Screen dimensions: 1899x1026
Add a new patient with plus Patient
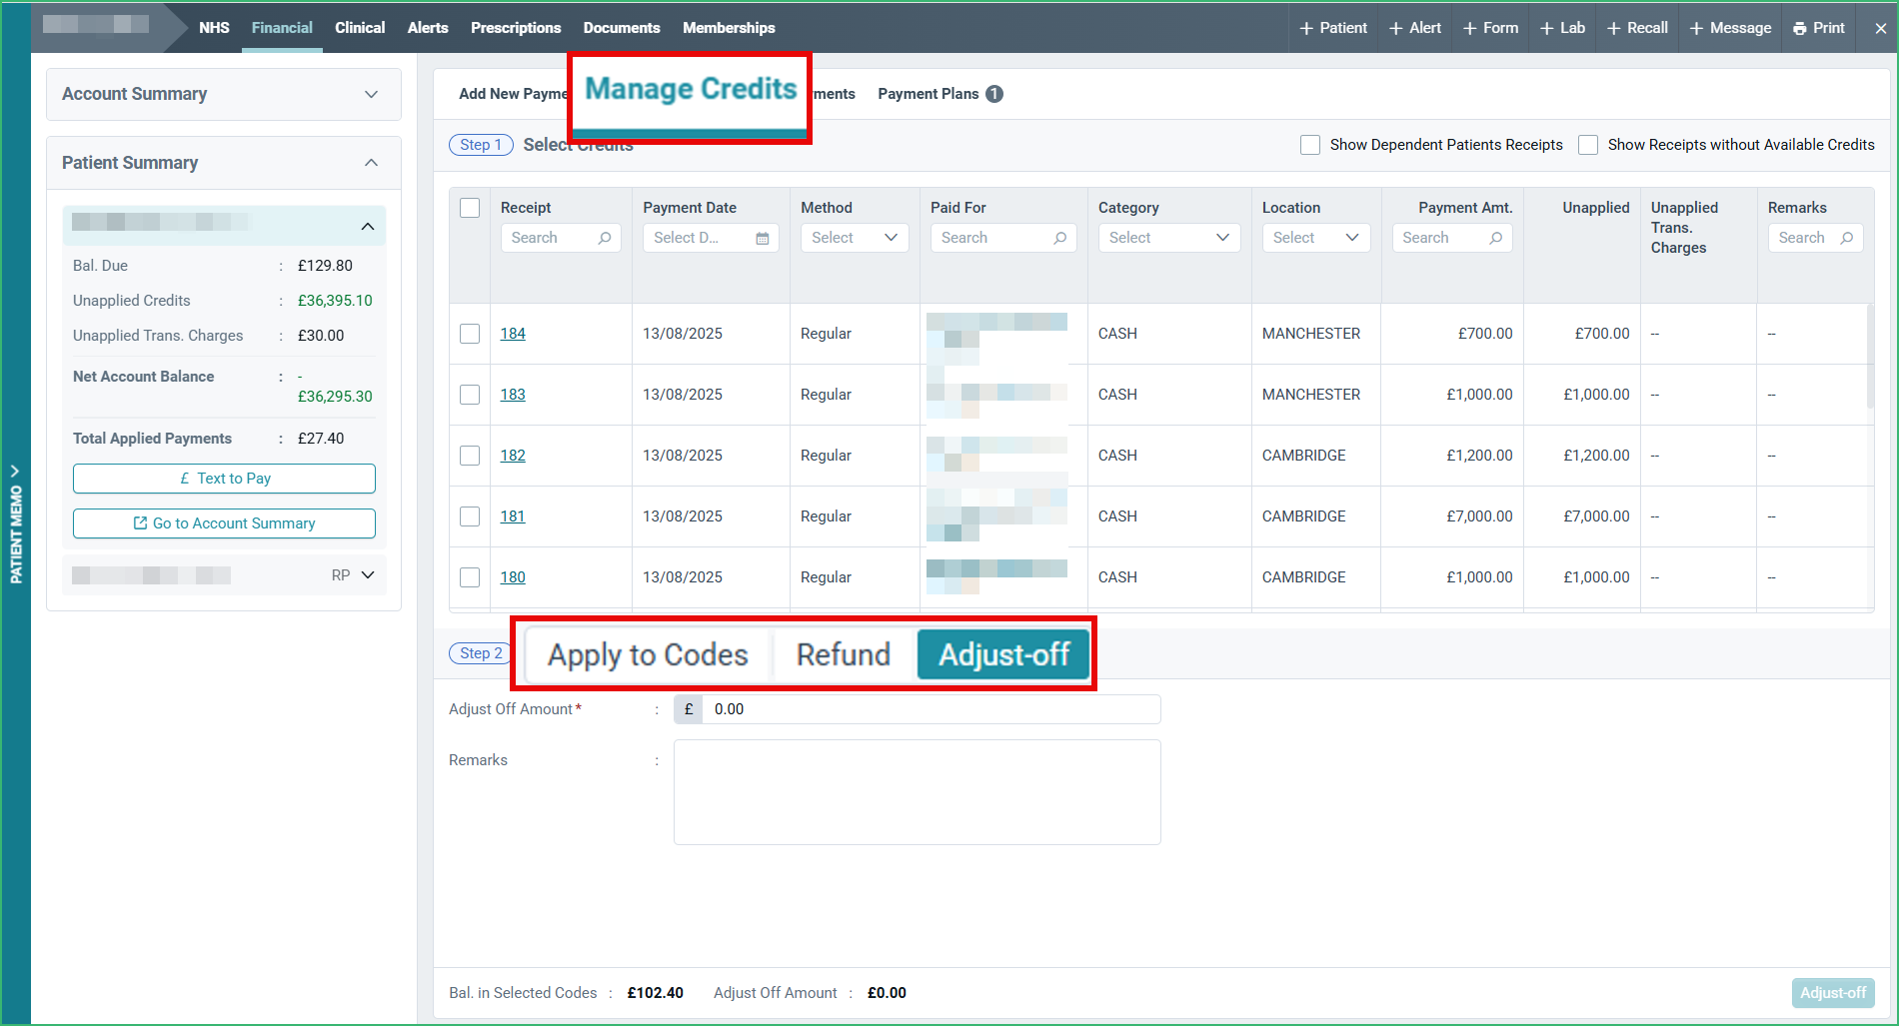point(1333,28)
